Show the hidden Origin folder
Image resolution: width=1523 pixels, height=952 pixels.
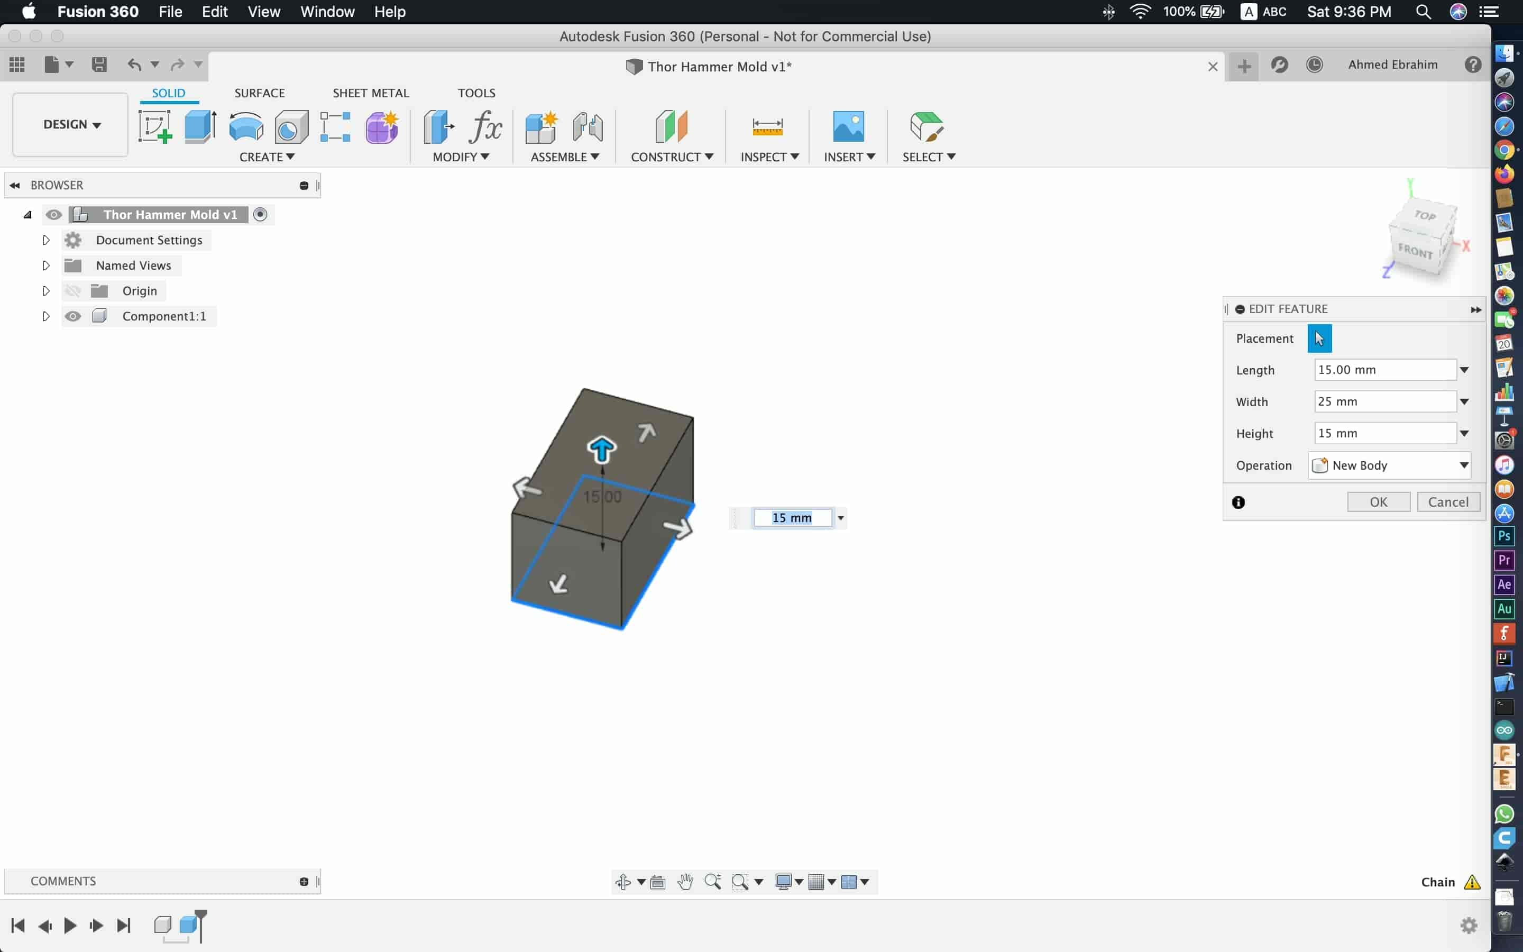73,291
